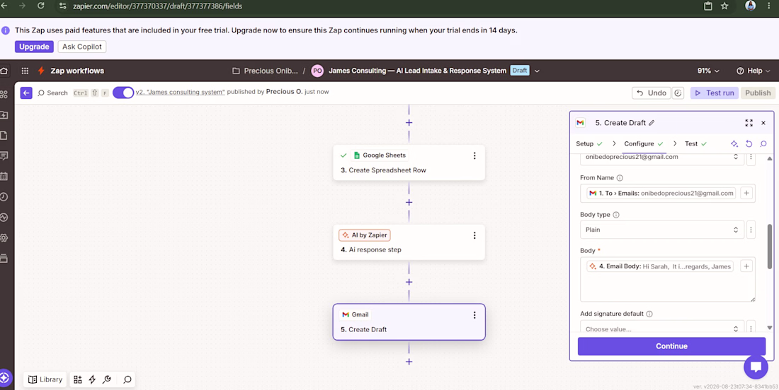This screenshot has height=390, width=779.
Task: Click the version history clock icon
Action: 678,93
